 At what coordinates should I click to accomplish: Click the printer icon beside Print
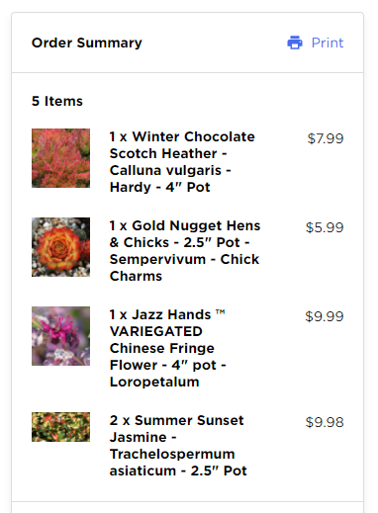coord(295,43)
